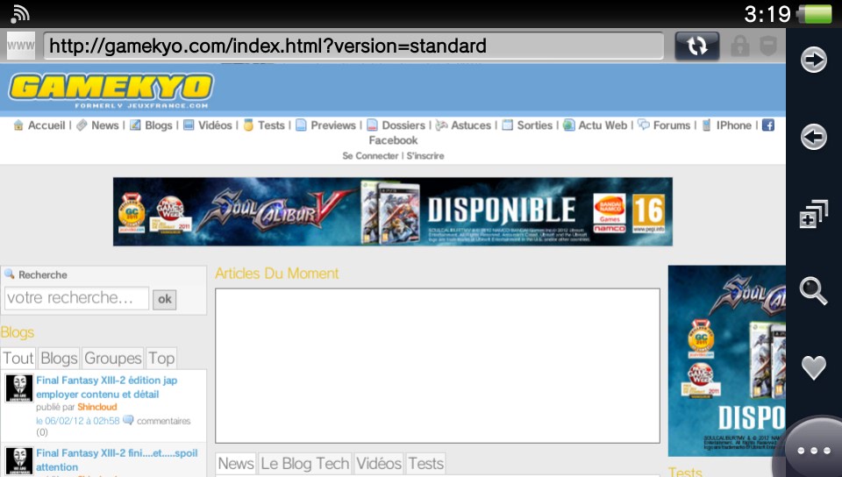Reload the page with refresh button
The image size is (842, 477).
pyautogui.click(x=696, y=46)
